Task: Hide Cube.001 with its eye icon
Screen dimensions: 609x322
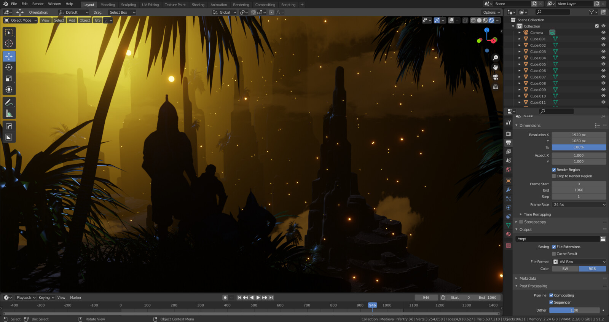Action: pyautogui.click(x=603, y=39)
